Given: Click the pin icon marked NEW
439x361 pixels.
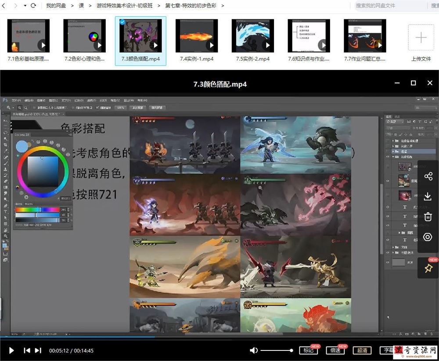Looking at the screenshot, I should coord(428,268).
